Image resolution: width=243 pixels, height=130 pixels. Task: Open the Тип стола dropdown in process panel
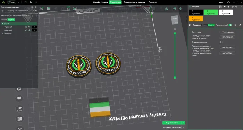[x=227, y=32]
